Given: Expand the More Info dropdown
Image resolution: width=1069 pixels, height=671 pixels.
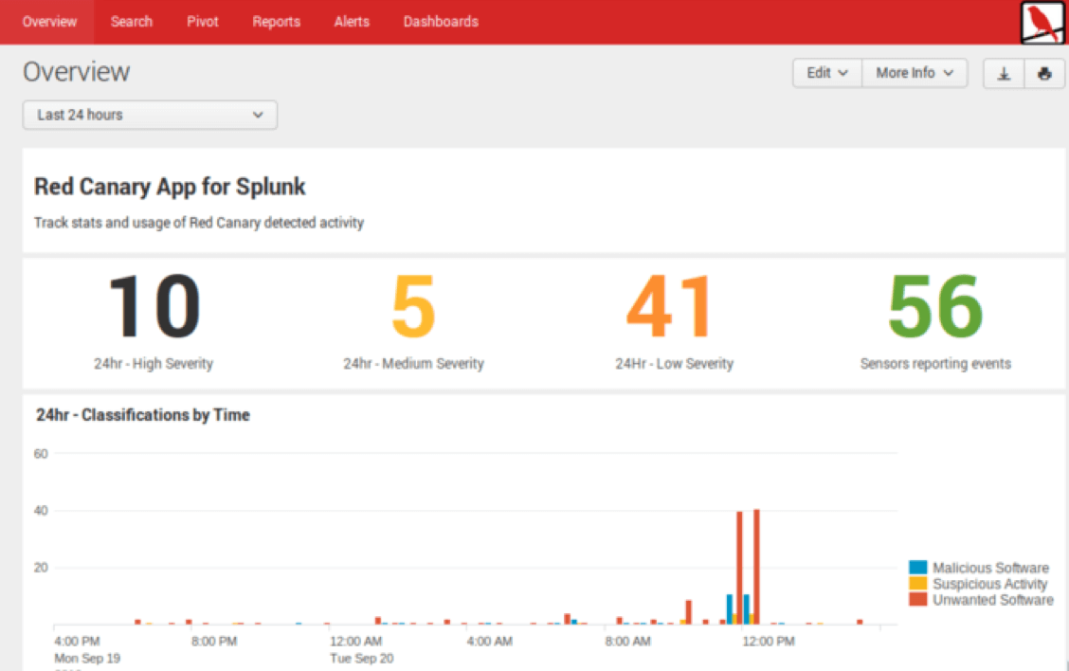Looking at the screenshot, I should pyautogui.click(x=914, y=73).
